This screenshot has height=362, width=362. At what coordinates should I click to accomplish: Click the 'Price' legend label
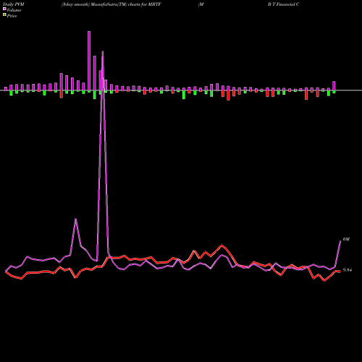tap(12, 16)
